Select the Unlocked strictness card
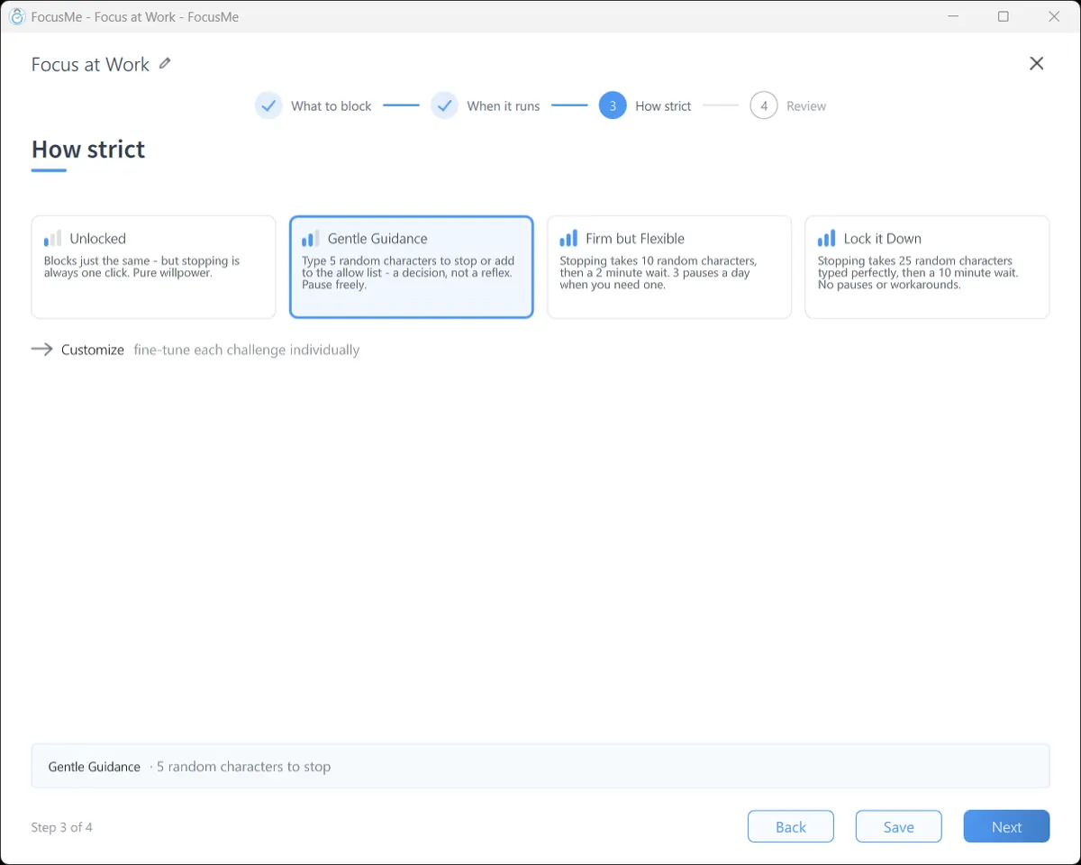1081x865 pixels. click(x=154, y=267)
